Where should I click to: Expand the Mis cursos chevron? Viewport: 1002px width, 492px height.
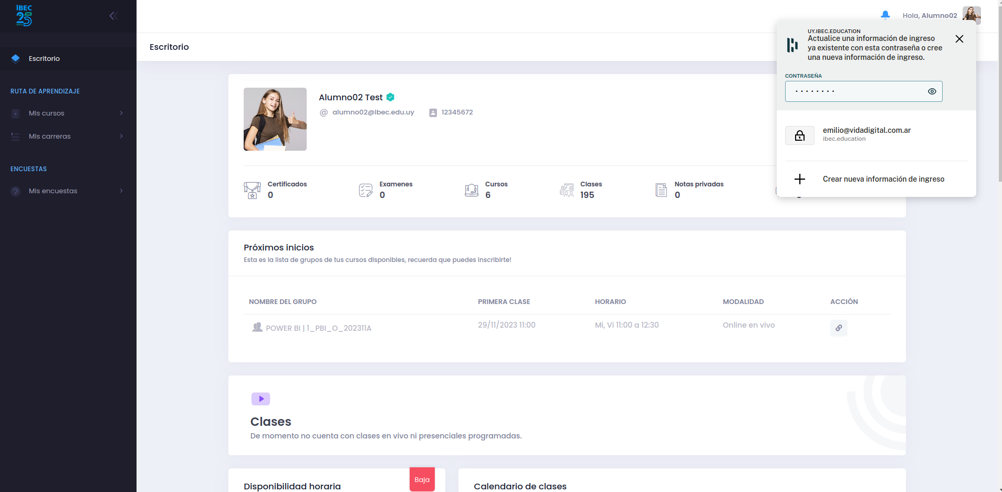tap(121, 113)
